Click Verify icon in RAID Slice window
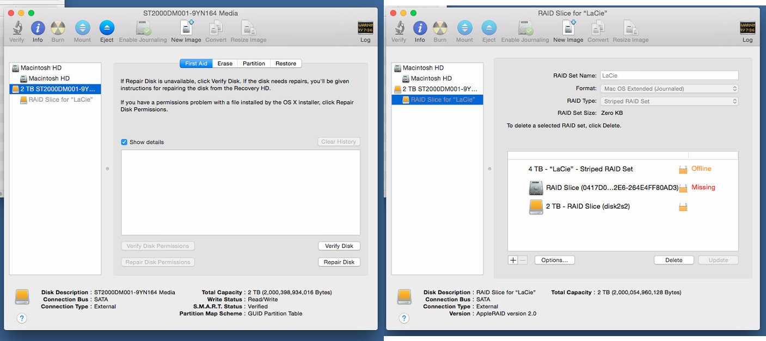 (399, 28)
